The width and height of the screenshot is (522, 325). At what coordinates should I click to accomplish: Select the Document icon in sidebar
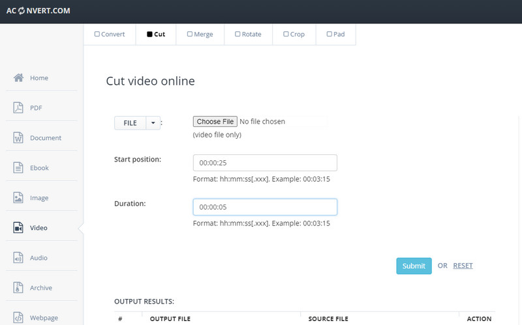click(x=18, y=138)
